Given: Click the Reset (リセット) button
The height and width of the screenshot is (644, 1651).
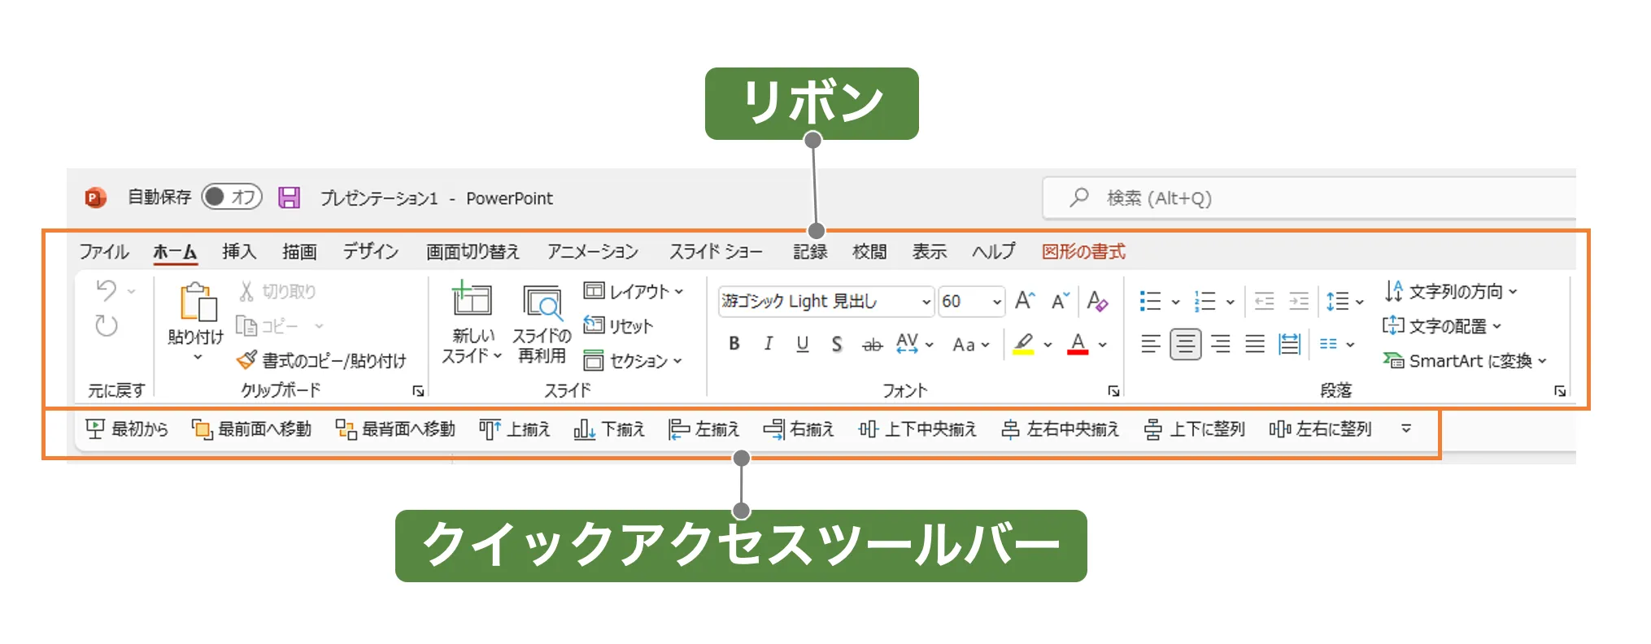Looking at the screenshot, I should pos(619,326).
